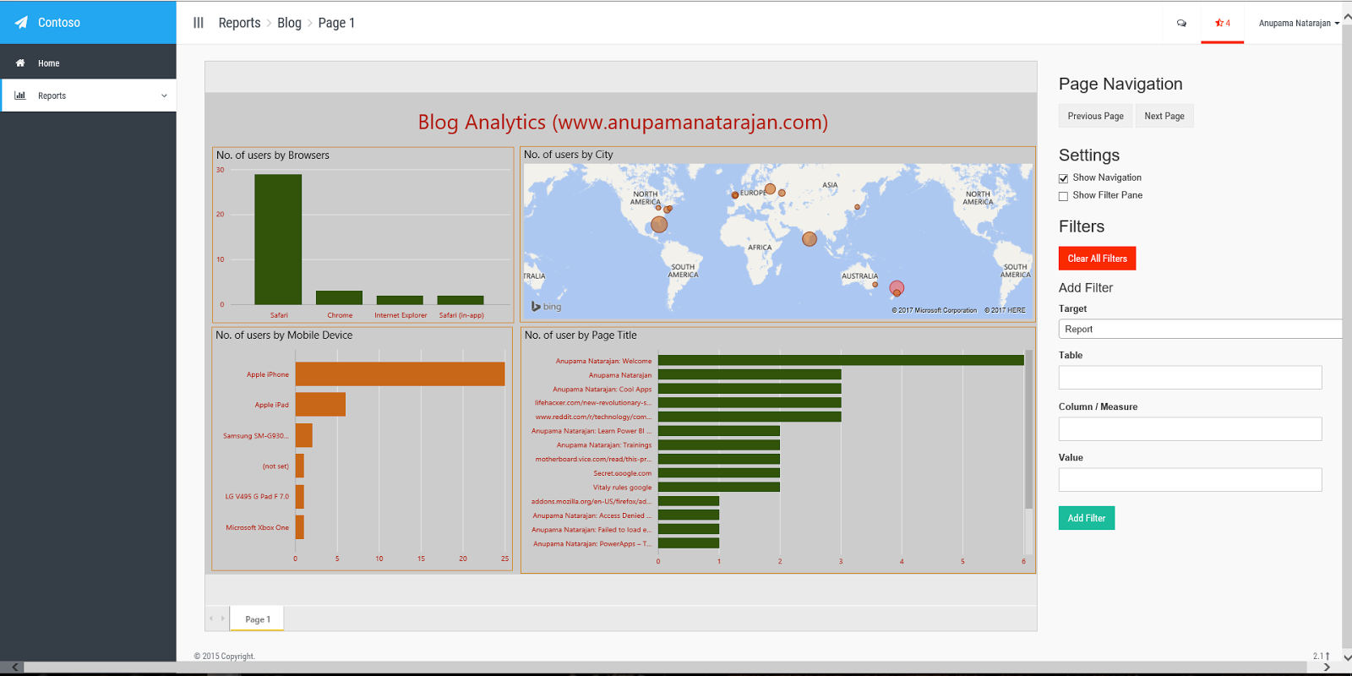Click the Page Title chart vertical scrollbar
The height and width of the screenshot is (676, 1352).
pos(1028,429)
